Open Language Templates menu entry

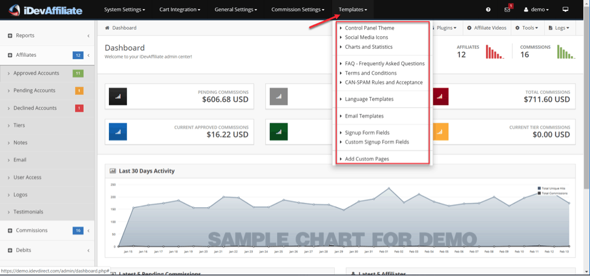point(369,99)
